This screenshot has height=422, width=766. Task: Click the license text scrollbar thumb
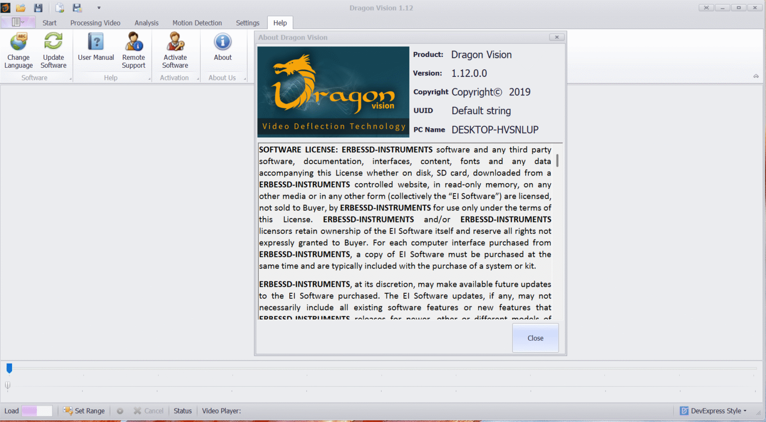tap(557, 161)
